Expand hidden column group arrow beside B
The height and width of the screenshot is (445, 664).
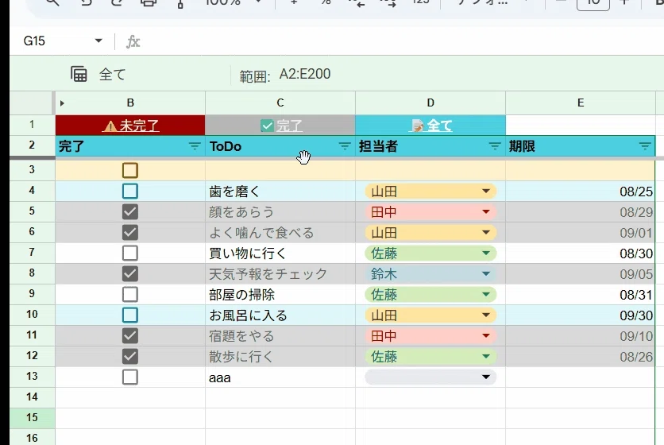point(62,103)
